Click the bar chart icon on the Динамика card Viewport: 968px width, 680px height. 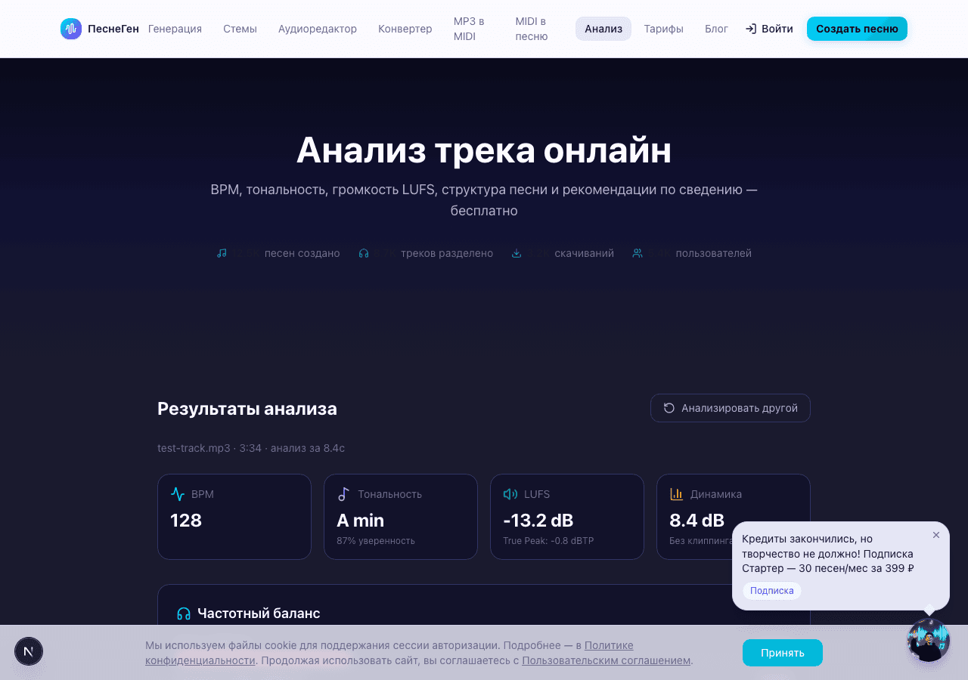(x=676, y=494)
